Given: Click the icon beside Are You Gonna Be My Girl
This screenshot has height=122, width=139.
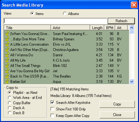Looking at the screenshot, I should [x=7, y=71].
